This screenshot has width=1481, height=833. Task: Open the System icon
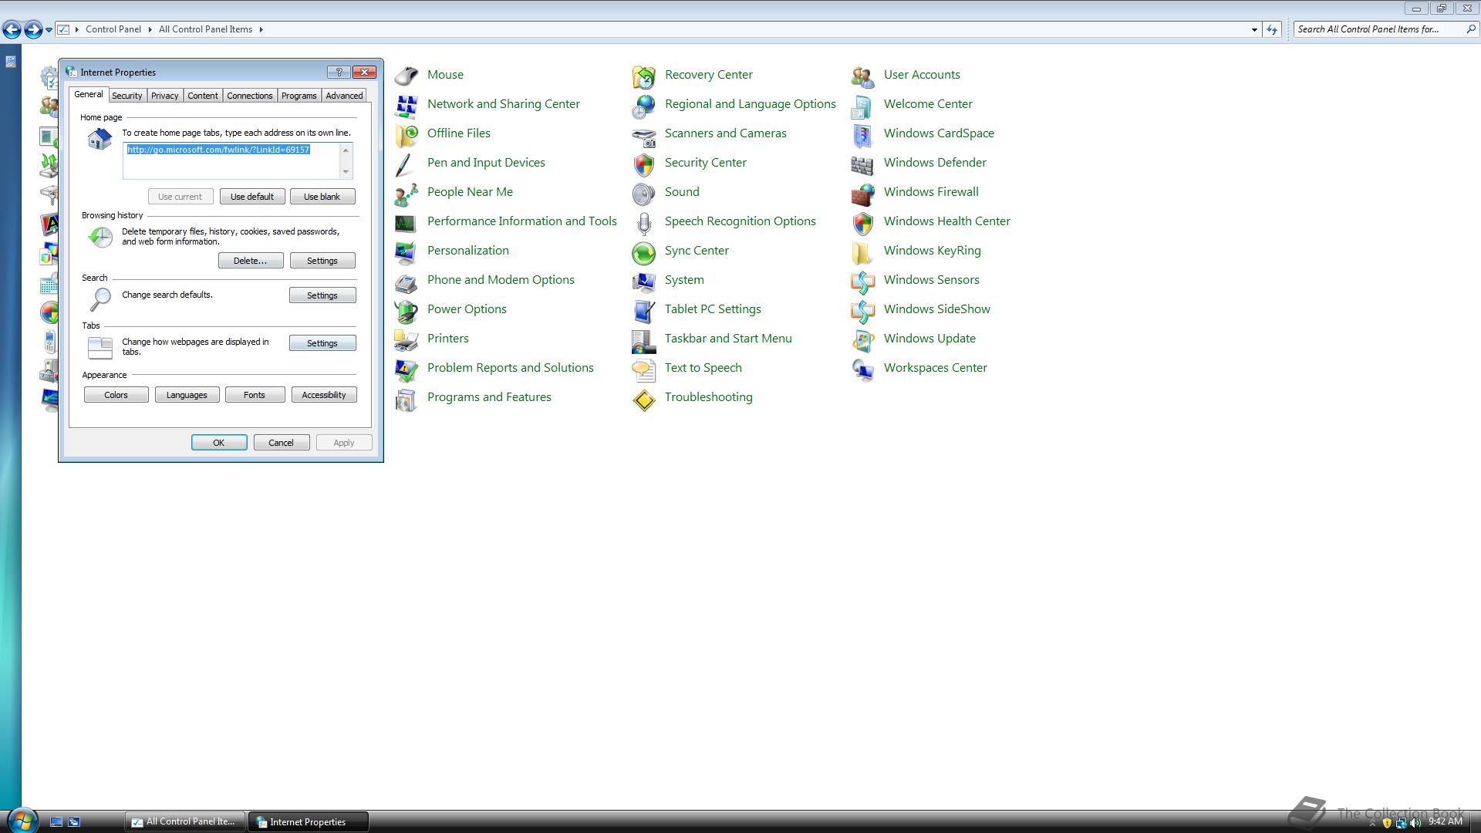pyautogui.click(x=643, y=281)
